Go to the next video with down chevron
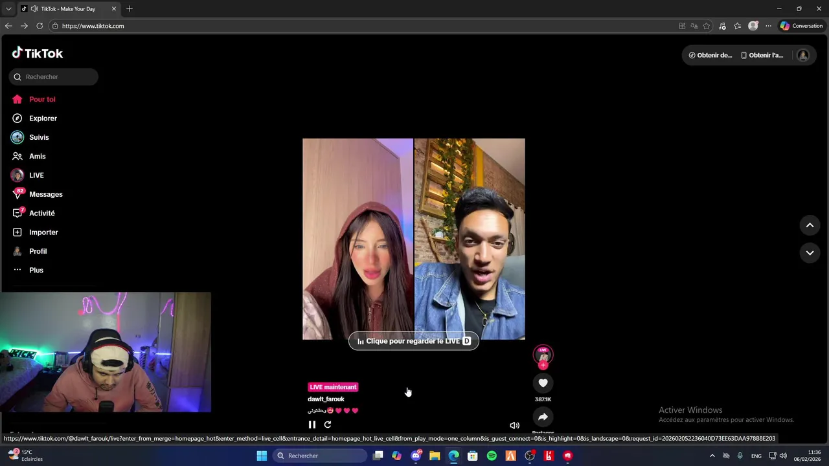 pos(810,252)
